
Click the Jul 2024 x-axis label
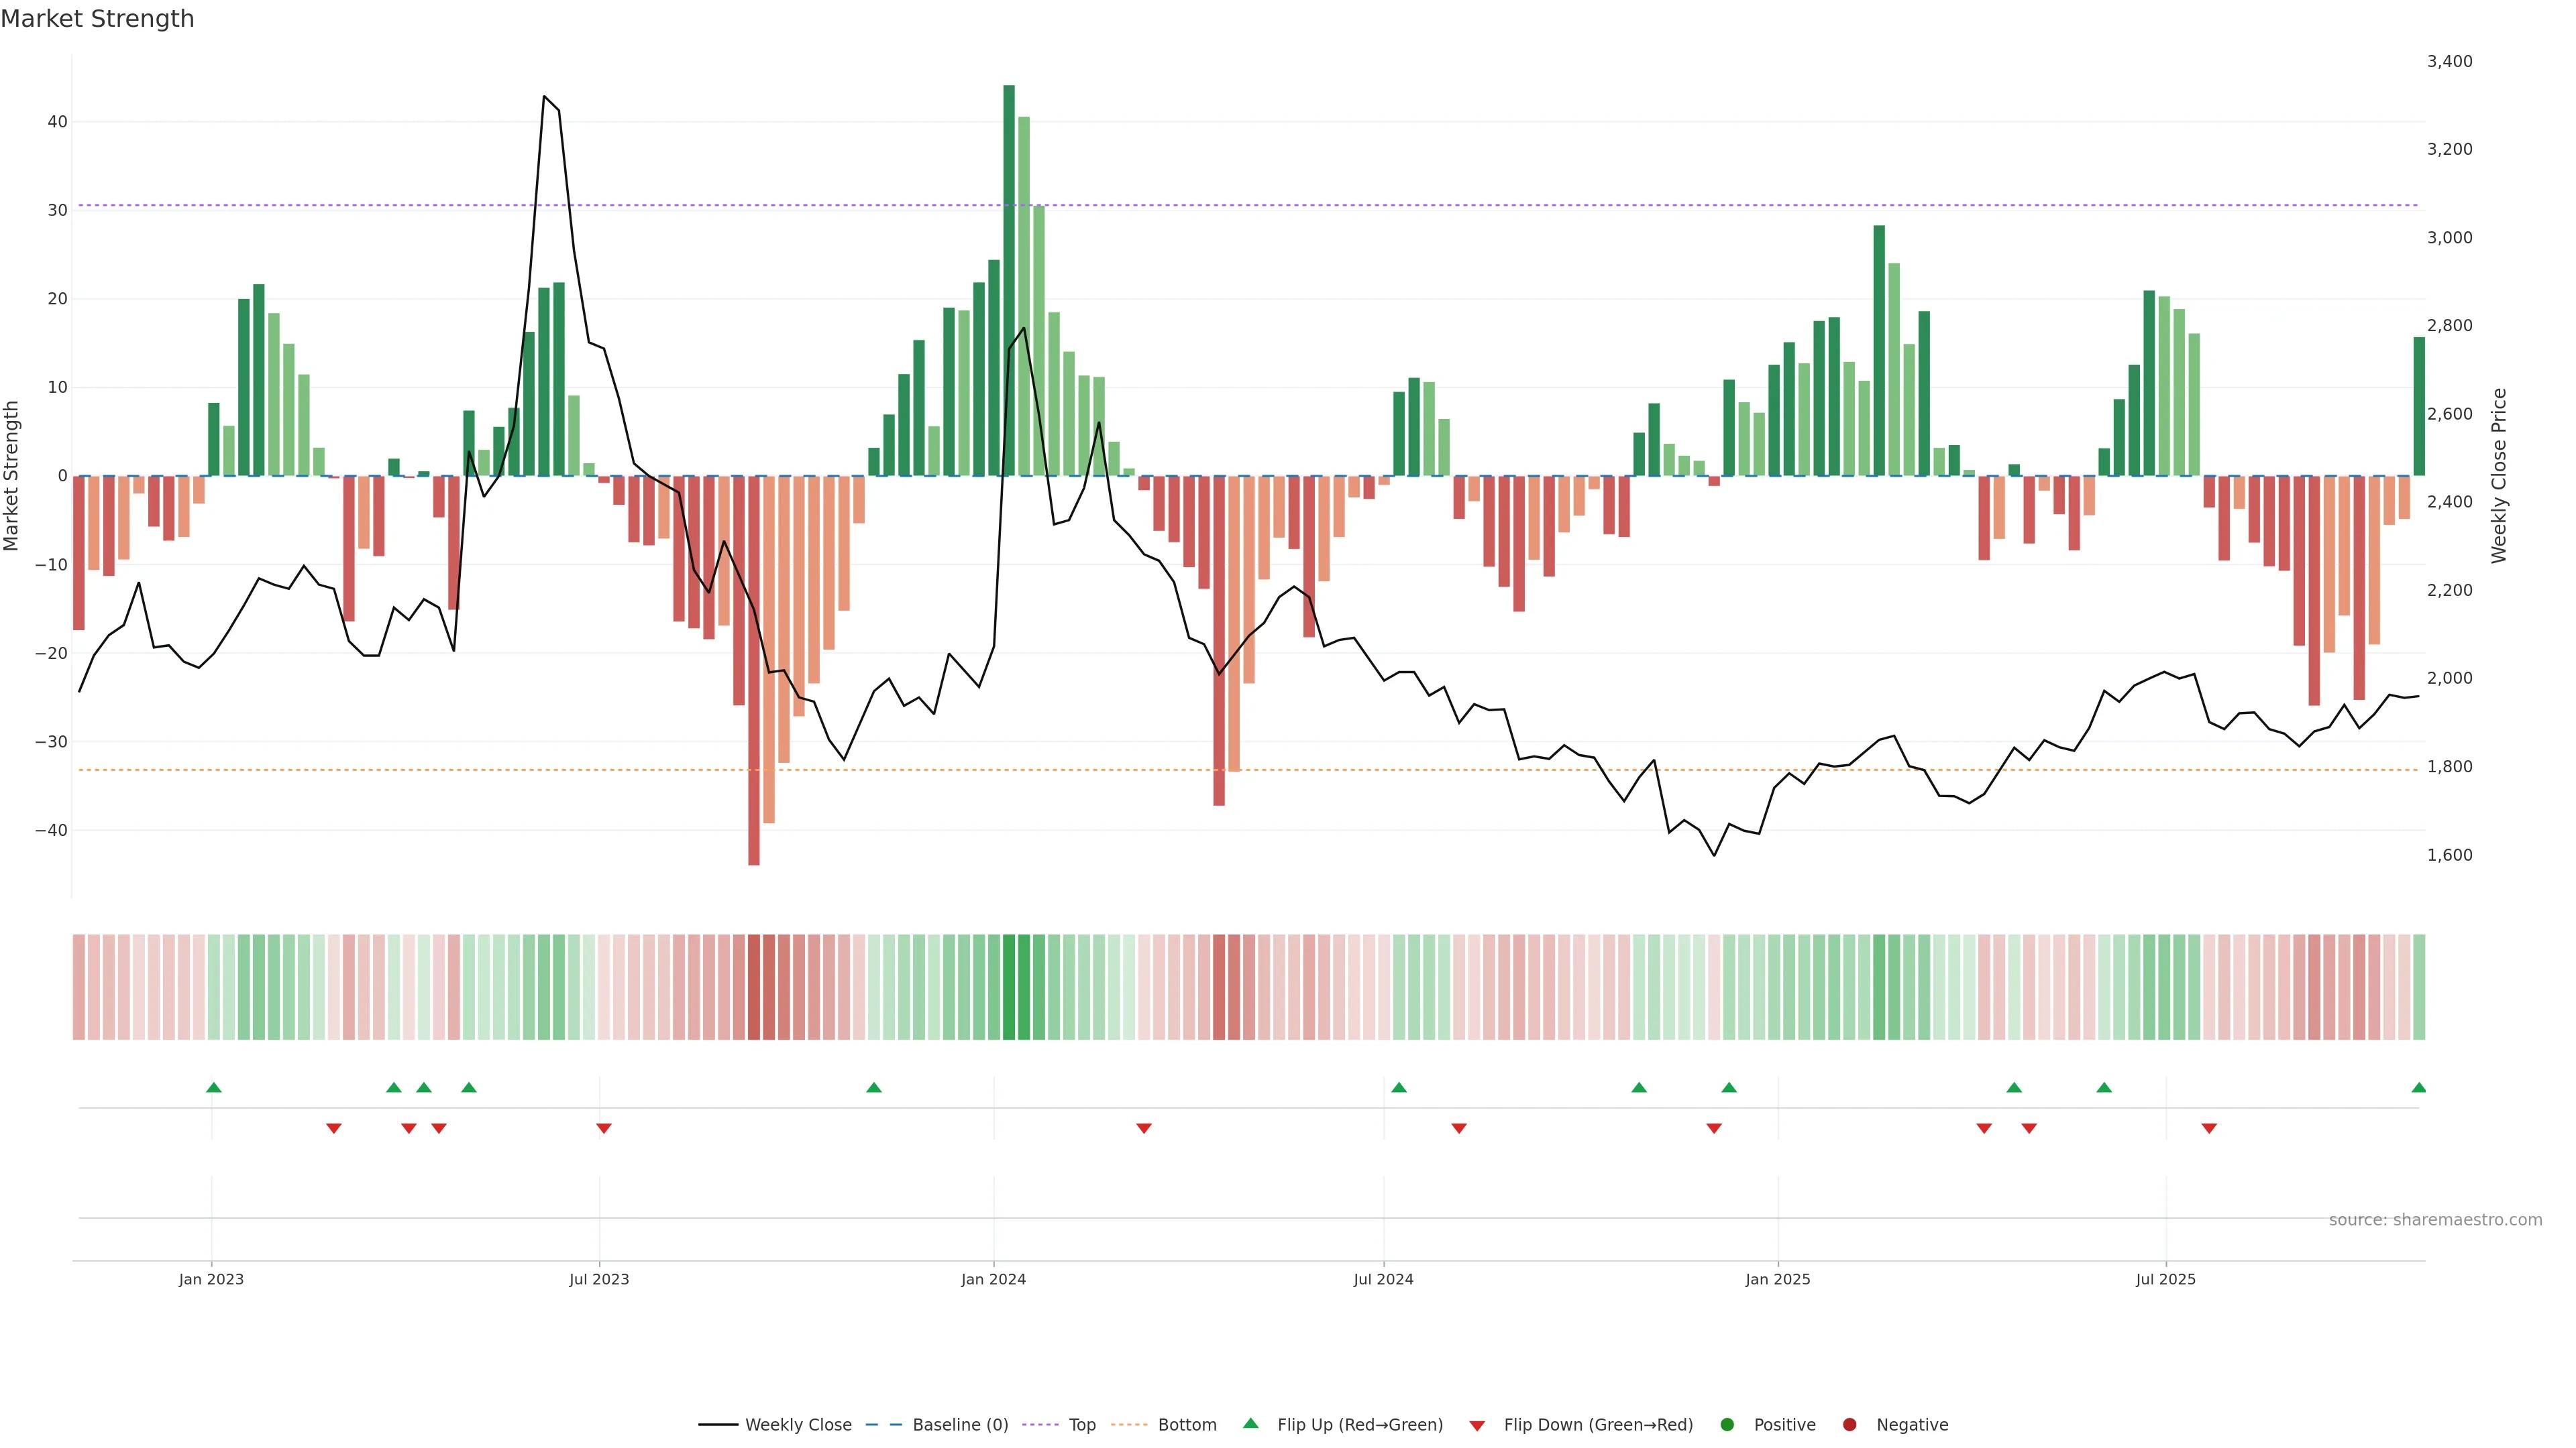(1383, 1279)
